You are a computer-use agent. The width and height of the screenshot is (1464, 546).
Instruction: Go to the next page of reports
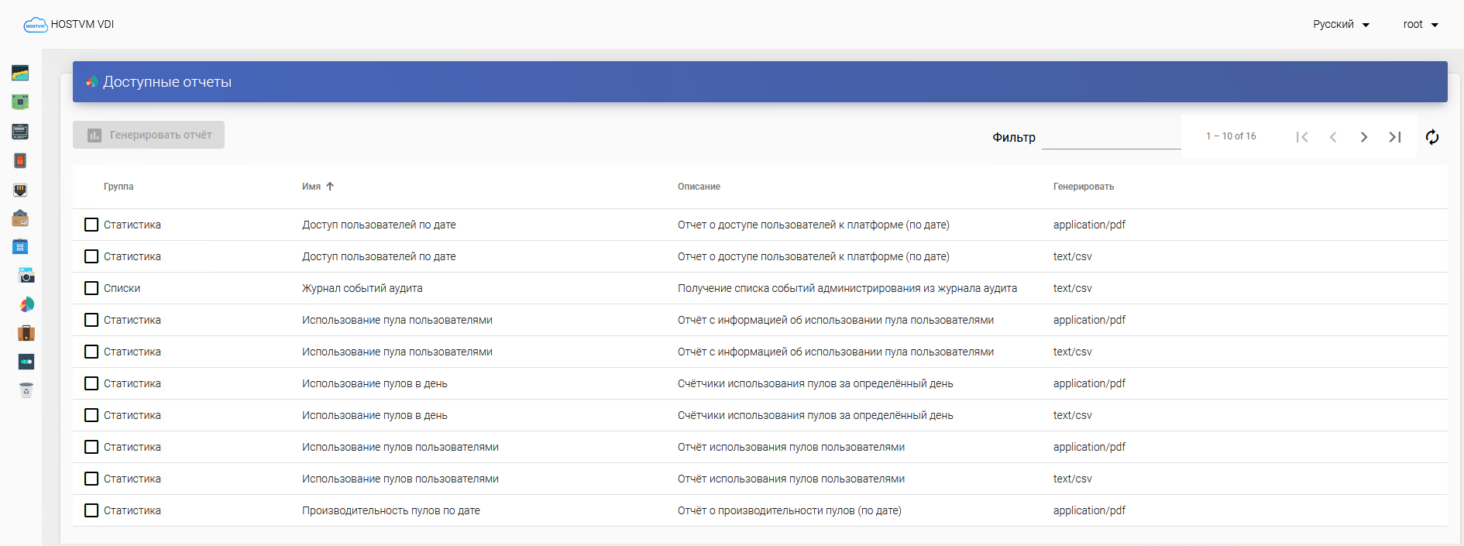point(1364,137)
